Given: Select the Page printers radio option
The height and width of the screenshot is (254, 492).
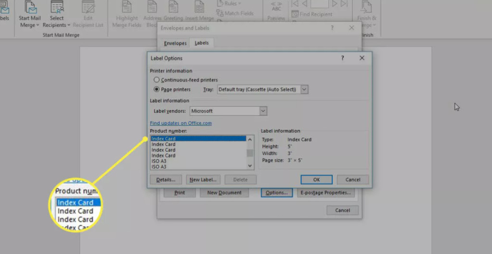Looking at the screenshot, I should (x=157, y=89).
